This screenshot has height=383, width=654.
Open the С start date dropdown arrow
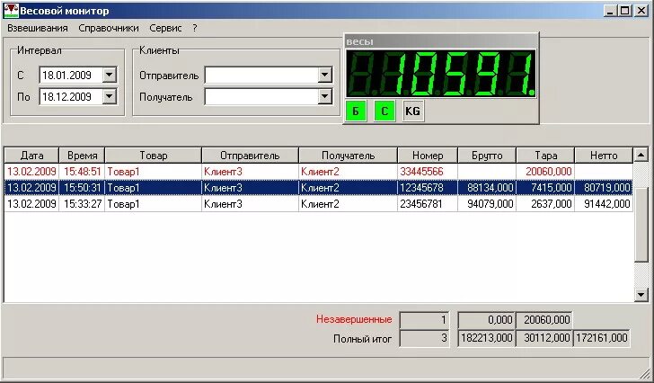pyautogui.click(x=109, y=76)
